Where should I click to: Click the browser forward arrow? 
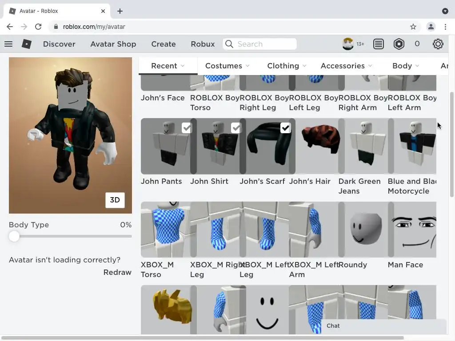pyautogui.click(x=24, y=27)
